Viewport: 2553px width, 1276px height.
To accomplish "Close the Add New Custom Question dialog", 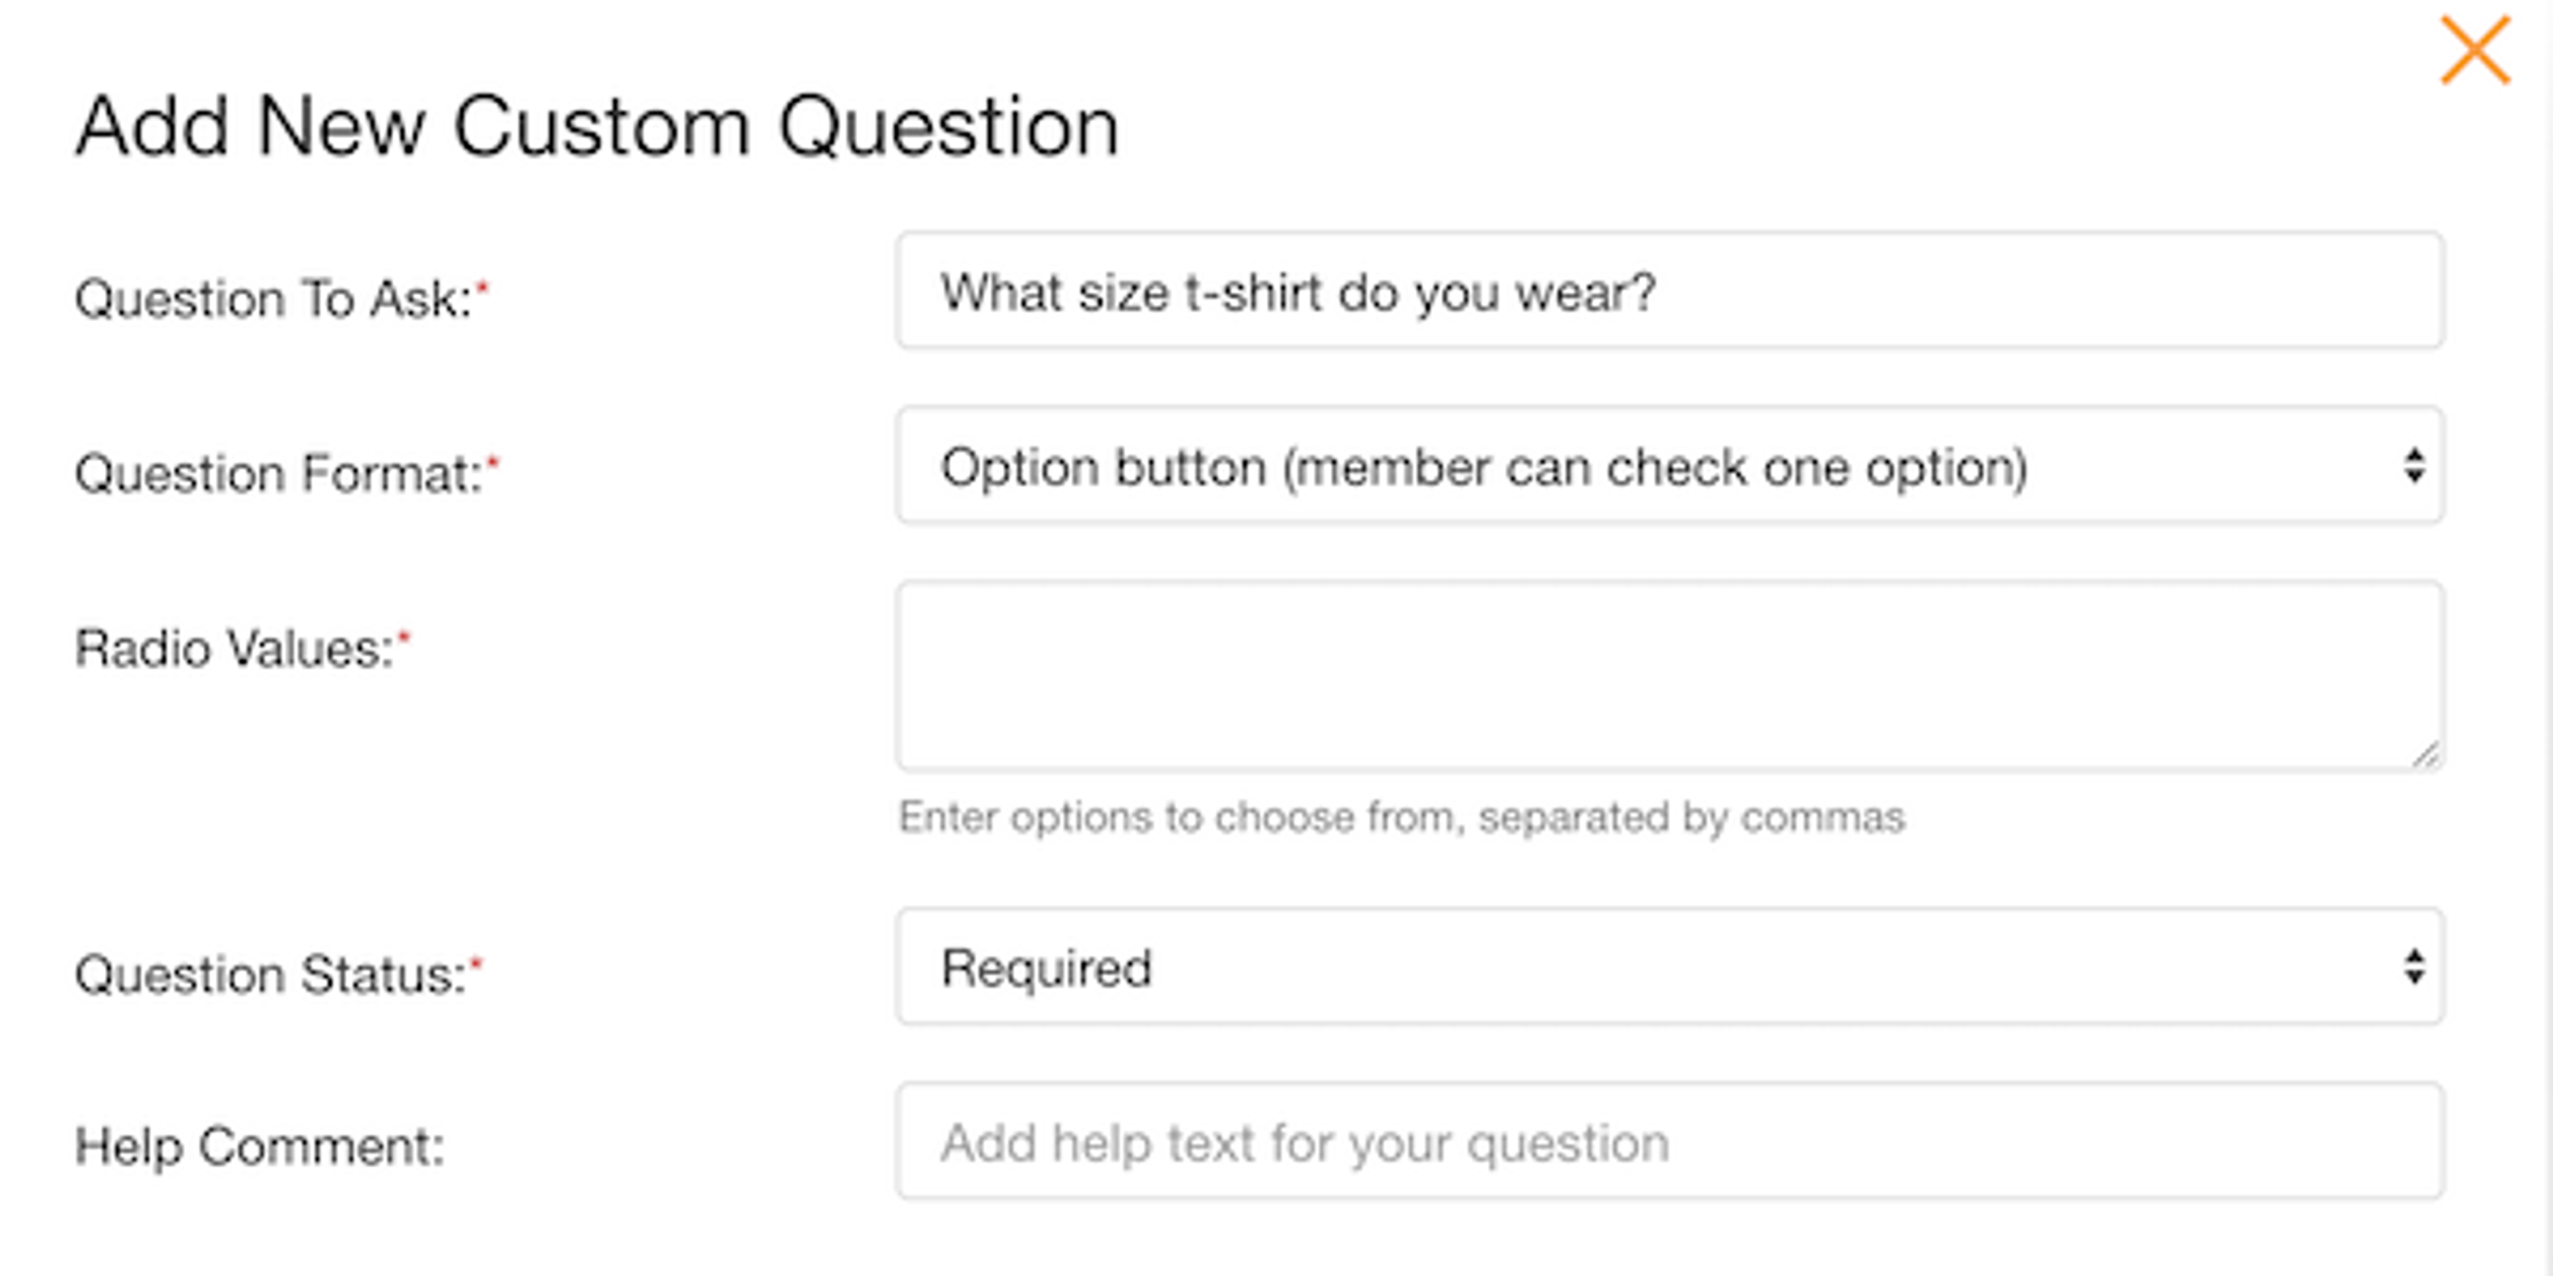I will 2474,51.
